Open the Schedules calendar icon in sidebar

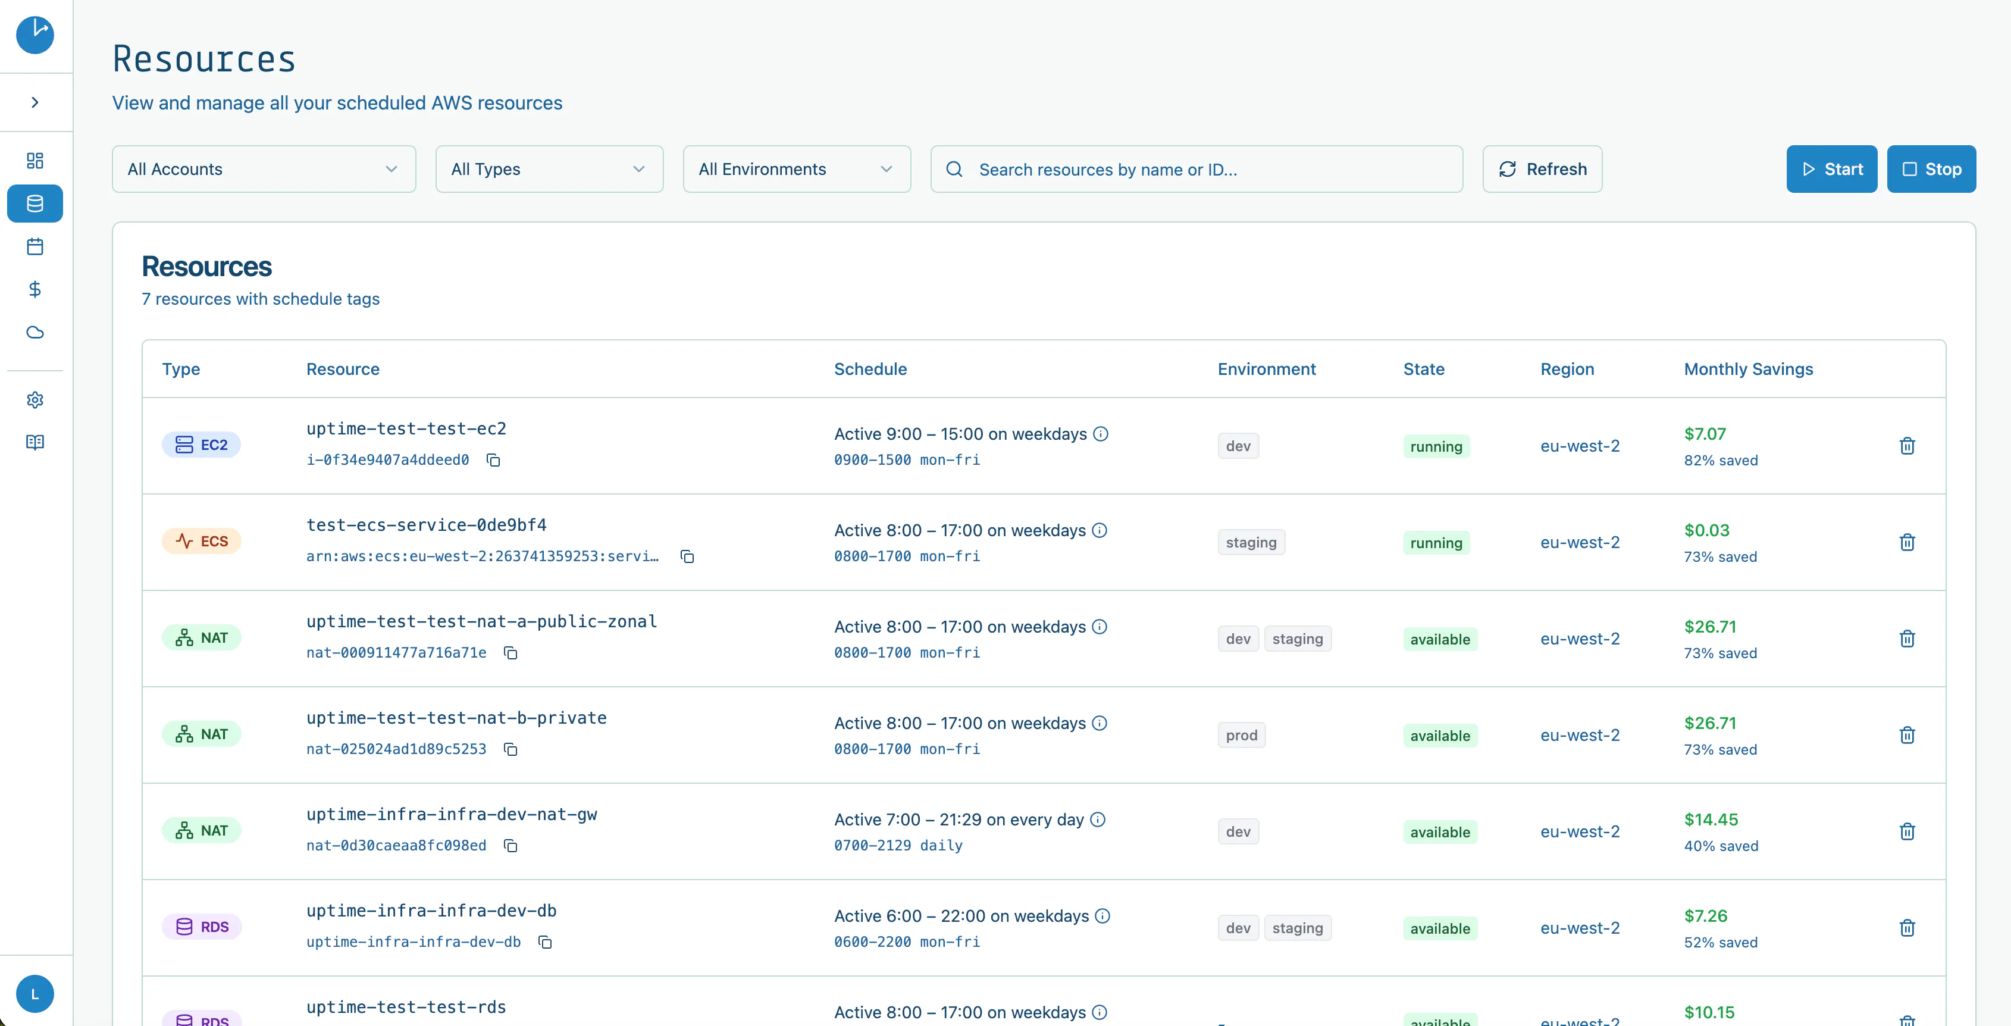[35, 247]
